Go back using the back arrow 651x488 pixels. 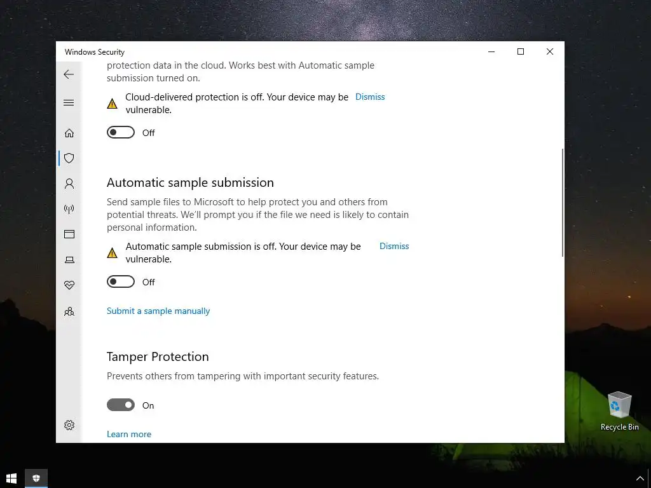69,74
